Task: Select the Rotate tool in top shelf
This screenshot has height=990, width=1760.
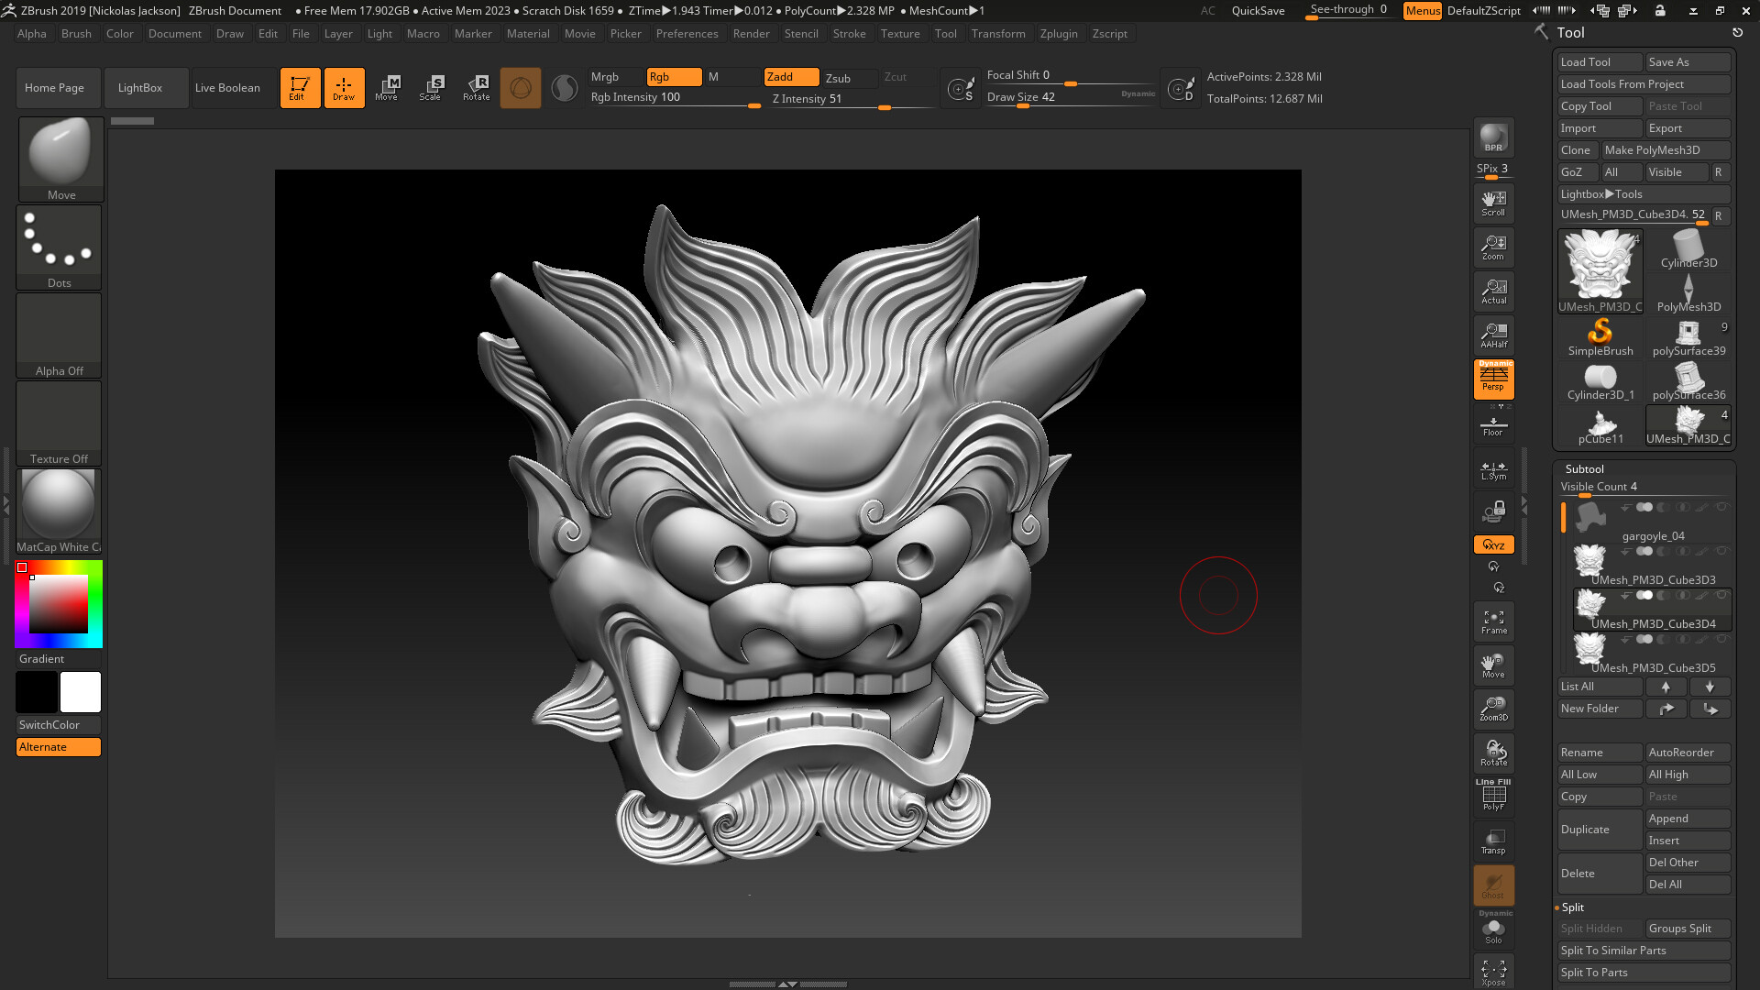Action: [476, 88]
